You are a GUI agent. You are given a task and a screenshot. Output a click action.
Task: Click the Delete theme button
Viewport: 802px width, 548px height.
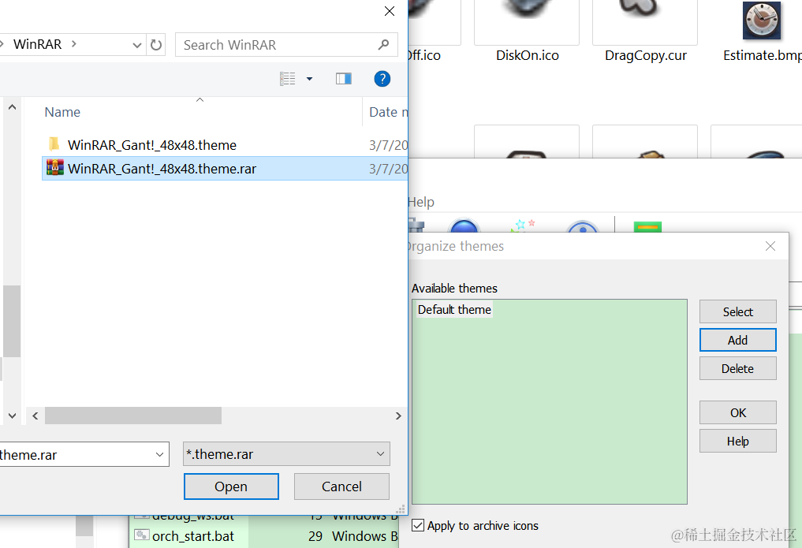[737, 368]
